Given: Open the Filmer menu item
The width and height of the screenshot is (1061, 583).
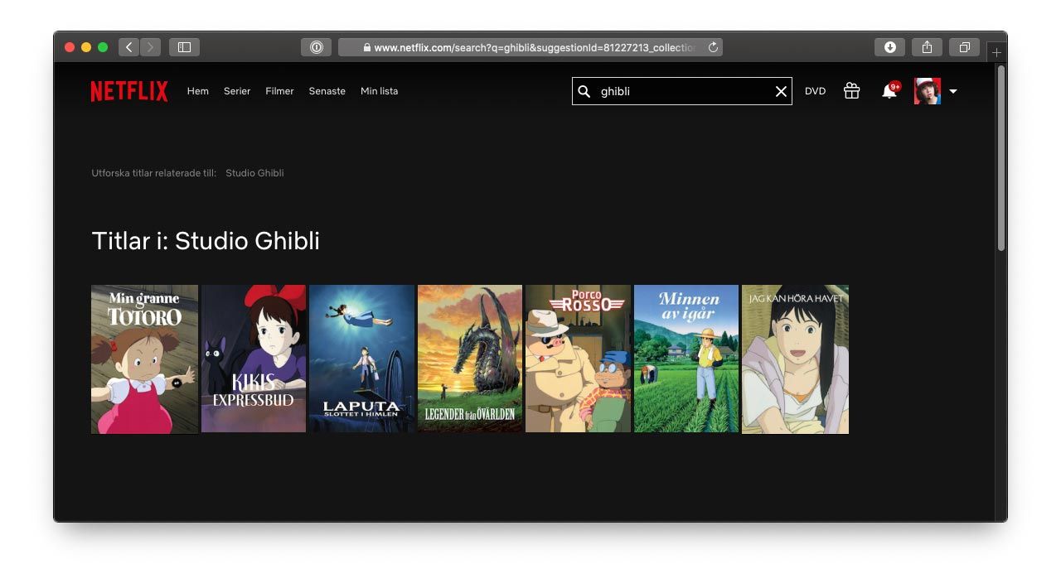Looking at the screenshot, I should 279,91.
